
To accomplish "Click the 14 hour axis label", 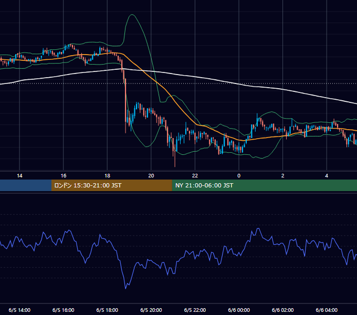I will 19,176.
